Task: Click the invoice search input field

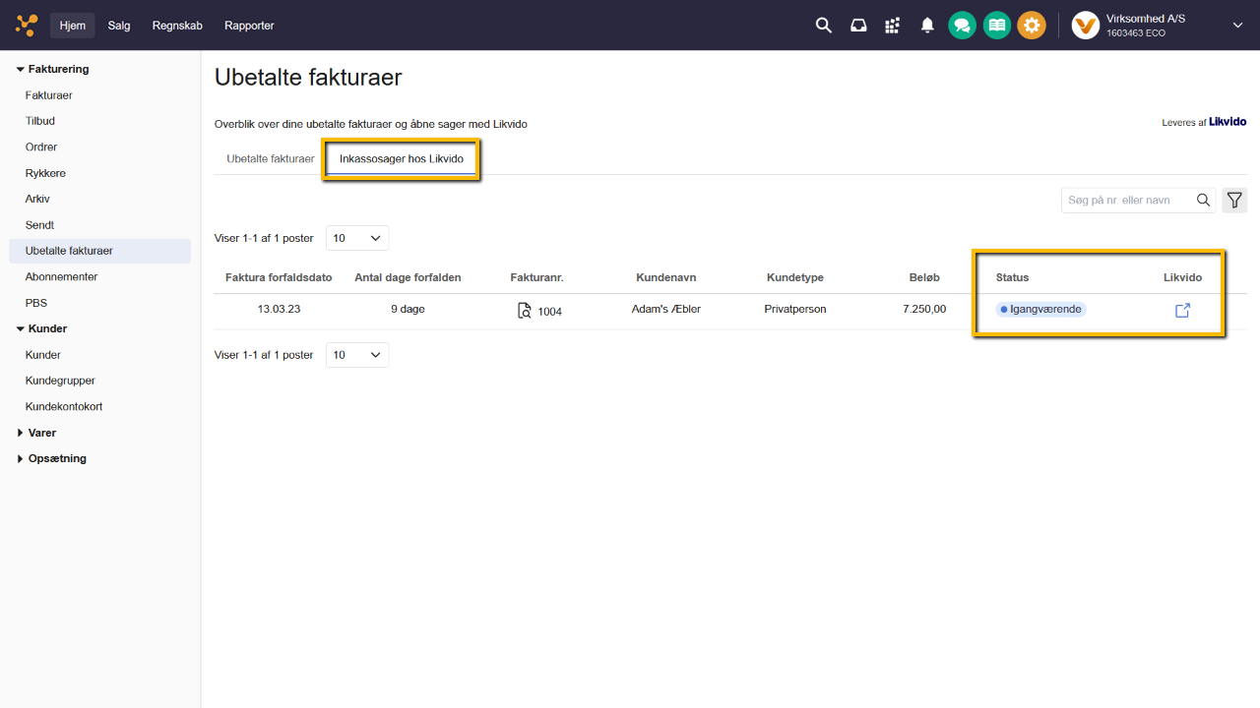Action: pos(1128,201)
